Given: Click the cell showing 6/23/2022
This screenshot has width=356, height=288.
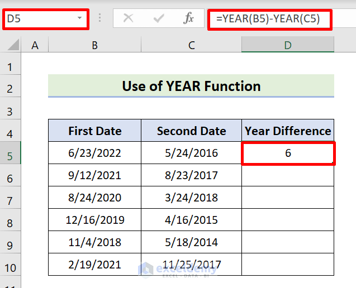Looking at the screenshot, I should click(x=94, y=153).
